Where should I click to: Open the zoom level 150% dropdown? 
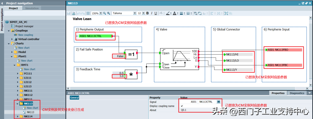(x=101, y=13)
